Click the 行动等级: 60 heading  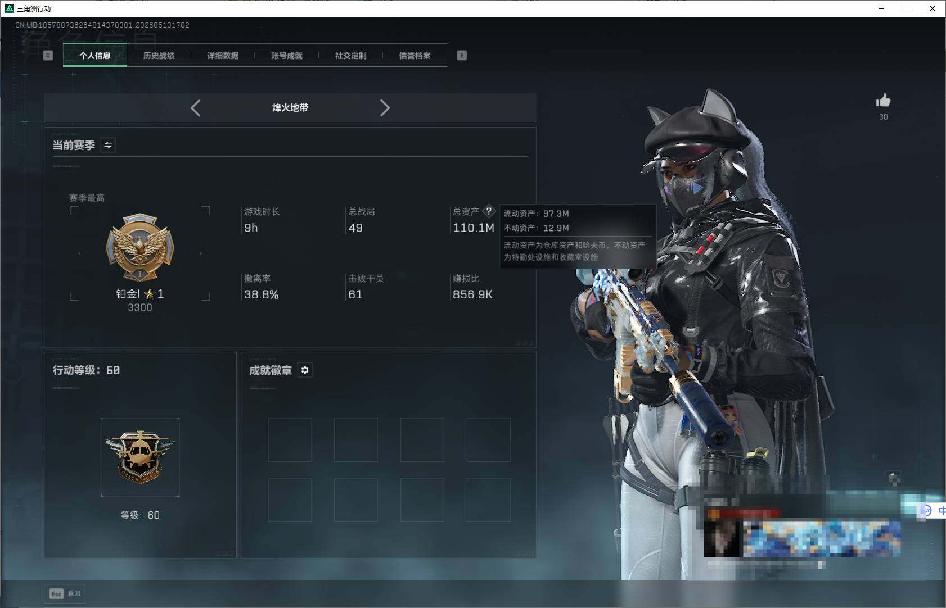(x=86, y=370)
